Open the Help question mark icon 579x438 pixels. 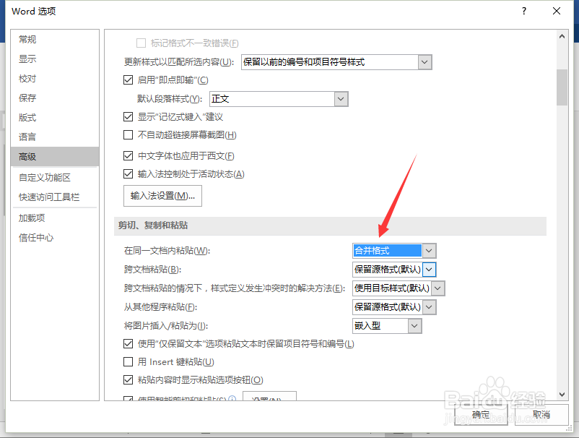[524, 11]
